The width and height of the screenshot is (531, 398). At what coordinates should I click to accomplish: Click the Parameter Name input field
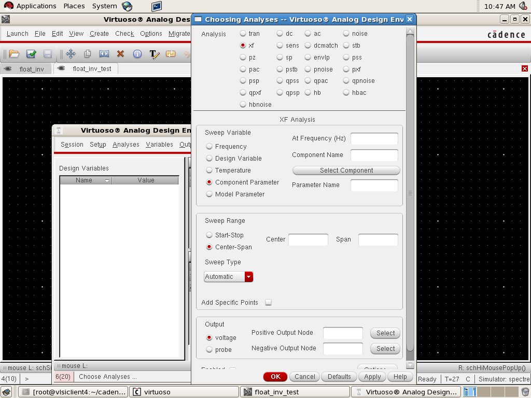tap(374, 186)
